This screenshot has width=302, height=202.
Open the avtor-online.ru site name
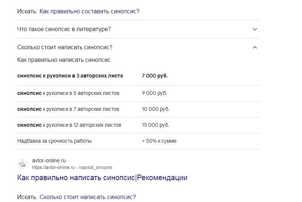pyautogui.click(x=49, y=160)
